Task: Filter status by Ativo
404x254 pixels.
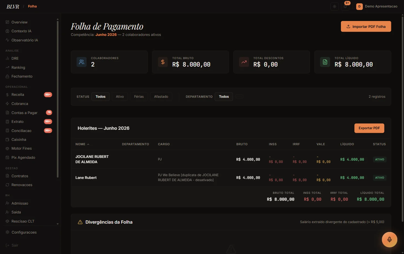Action: pos(120,97)
